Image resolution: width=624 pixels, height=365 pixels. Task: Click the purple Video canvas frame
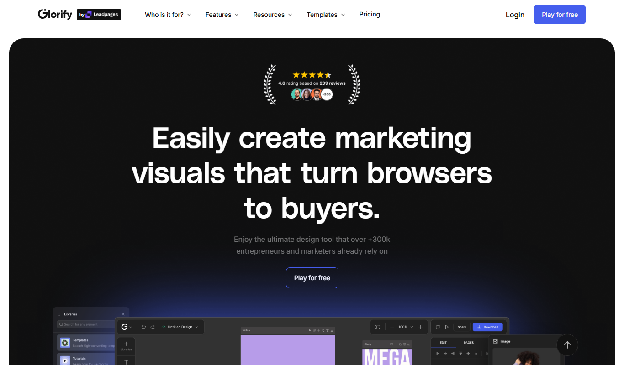[x=288, y=350]
